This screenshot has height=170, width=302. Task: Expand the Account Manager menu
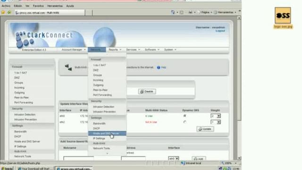click(74, 50)
